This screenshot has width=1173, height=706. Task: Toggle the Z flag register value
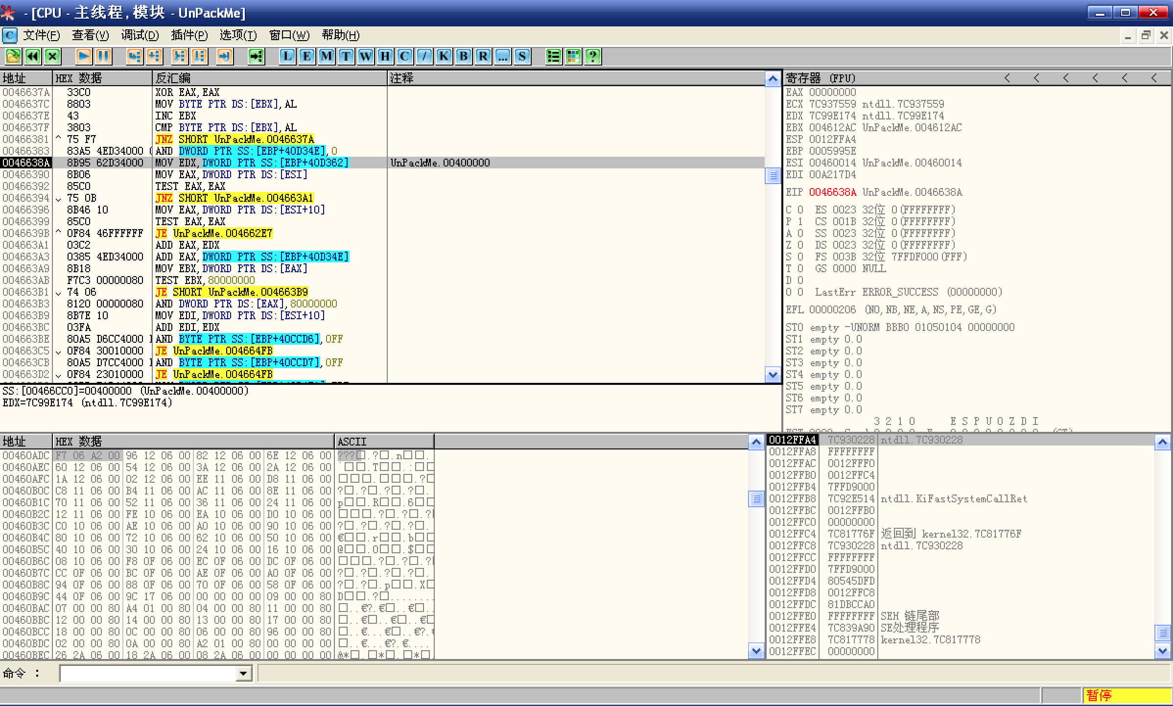(x=800, y=245)
